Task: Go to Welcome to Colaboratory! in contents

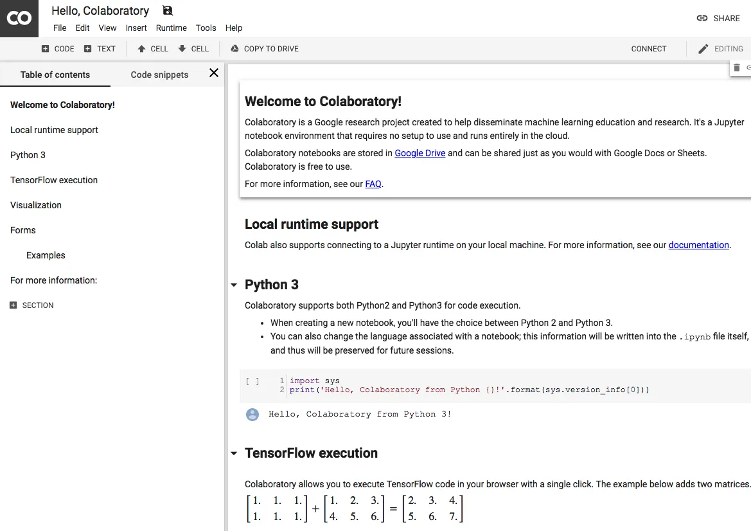Action: pyautogui.click(x=62, y=105)
